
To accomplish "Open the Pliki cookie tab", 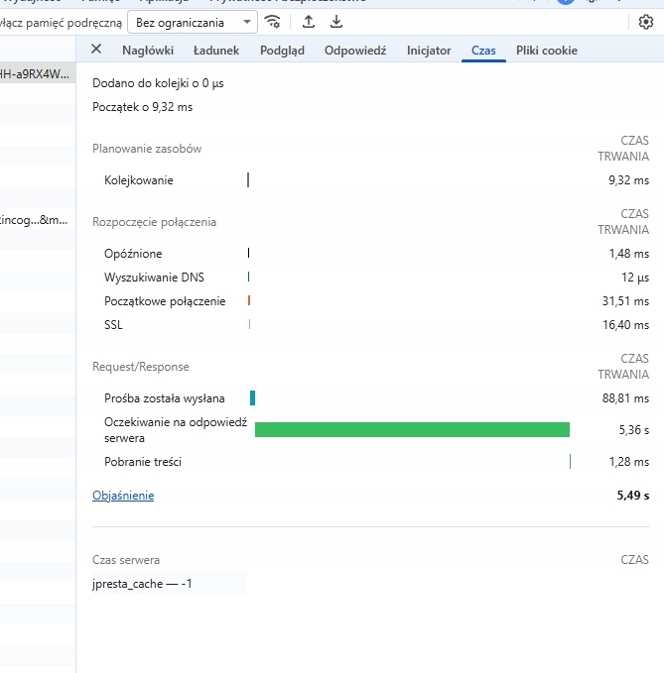I will tap(546, 51).
